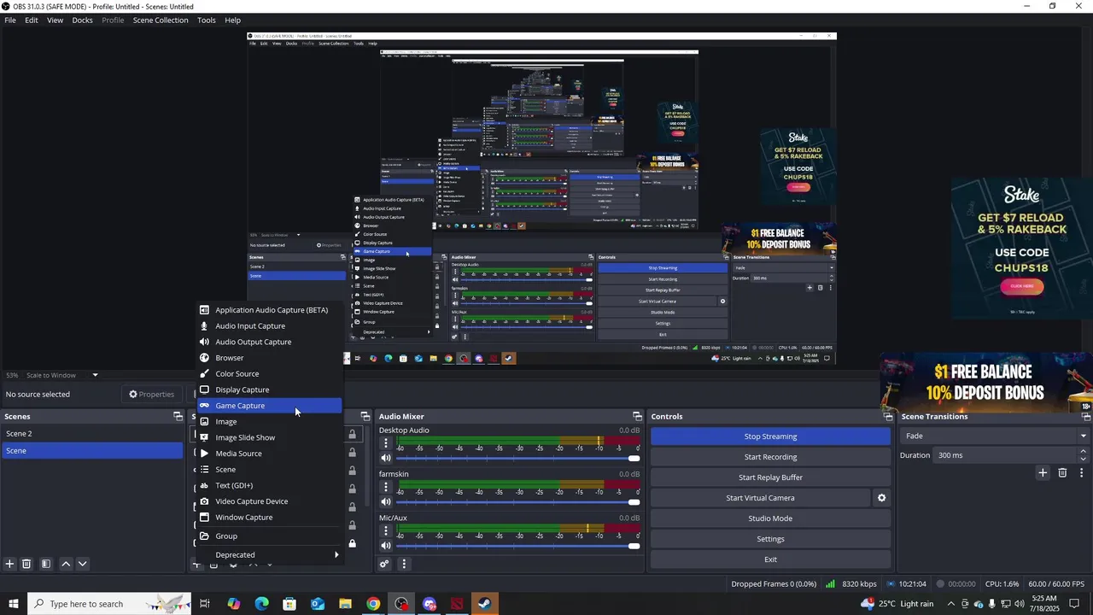Viewport: 1093px width, 615px height.
Task: Pop out the Controls dock
Action: coord(888,416)
